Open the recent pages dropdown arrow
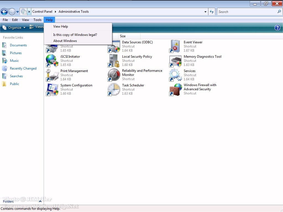Image resolution: width=283 pixels, height=212 pixels. point(17,12)
